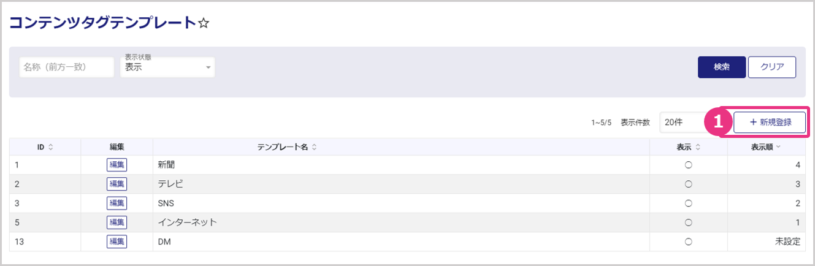Click 編集 icon for SNS row

tap(117, 203)
